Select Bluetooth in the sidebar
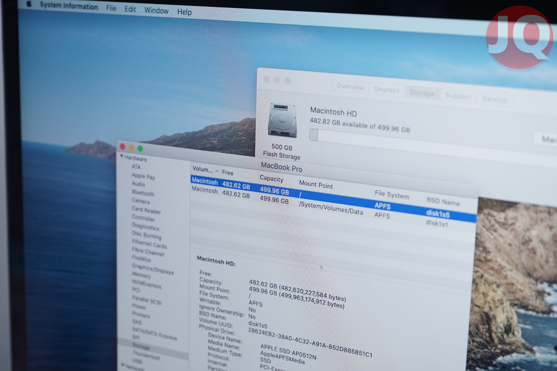This screenshot has height=371, width=557. [143, 193]
